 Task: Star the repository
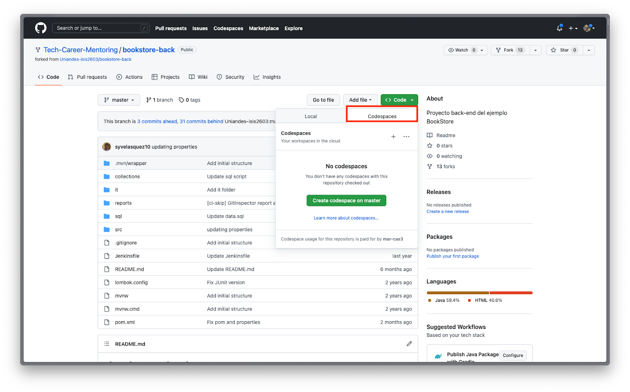[564, 50]
